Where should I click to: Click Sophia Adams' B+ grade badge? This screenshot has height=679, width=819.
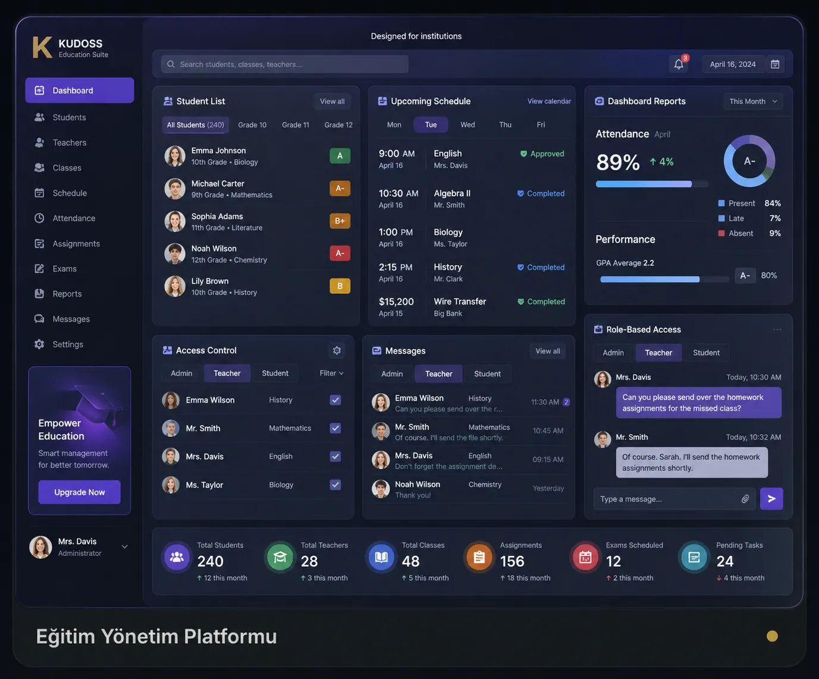click(x=340, y=221)
